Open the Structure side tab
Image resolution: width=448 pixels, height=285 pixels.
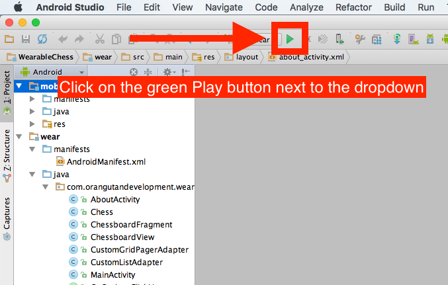7,155
